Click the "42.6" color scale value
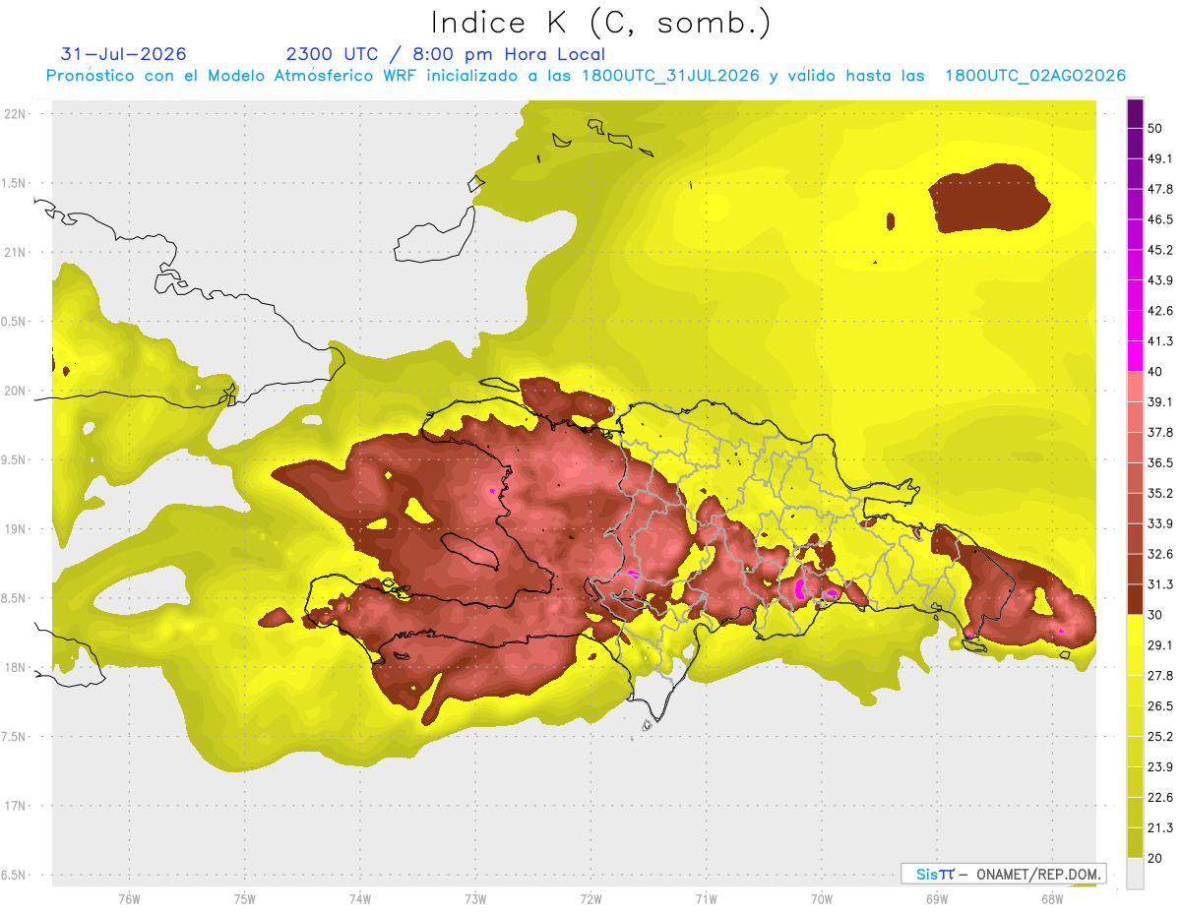 click(x=1160, y=311)
